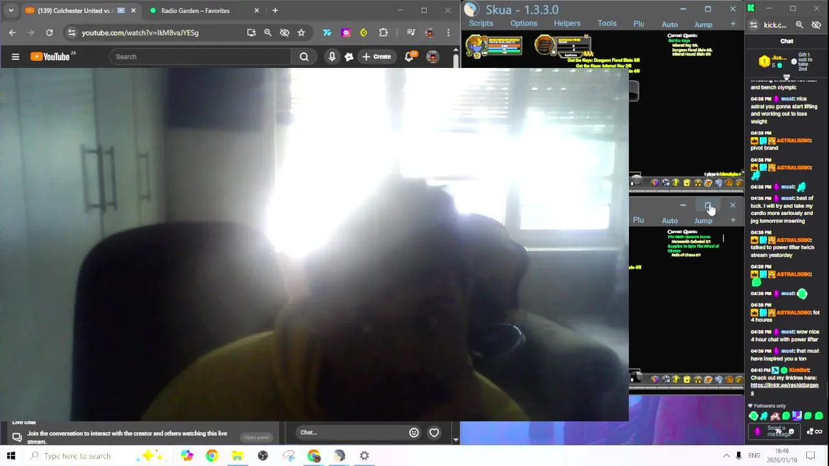Screen dimensions: 829x466
Task: Open Chrome extensions puzzle icon
Action: tap(383, 32)
